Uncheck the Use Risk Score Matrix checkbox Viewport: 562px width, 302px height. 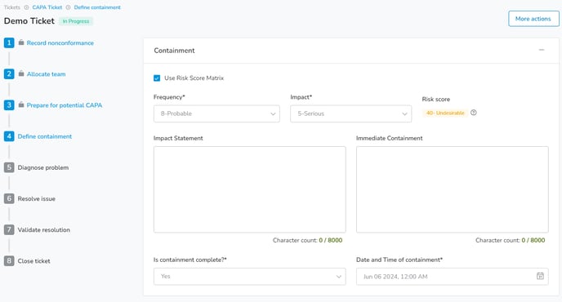click(157, 78)
